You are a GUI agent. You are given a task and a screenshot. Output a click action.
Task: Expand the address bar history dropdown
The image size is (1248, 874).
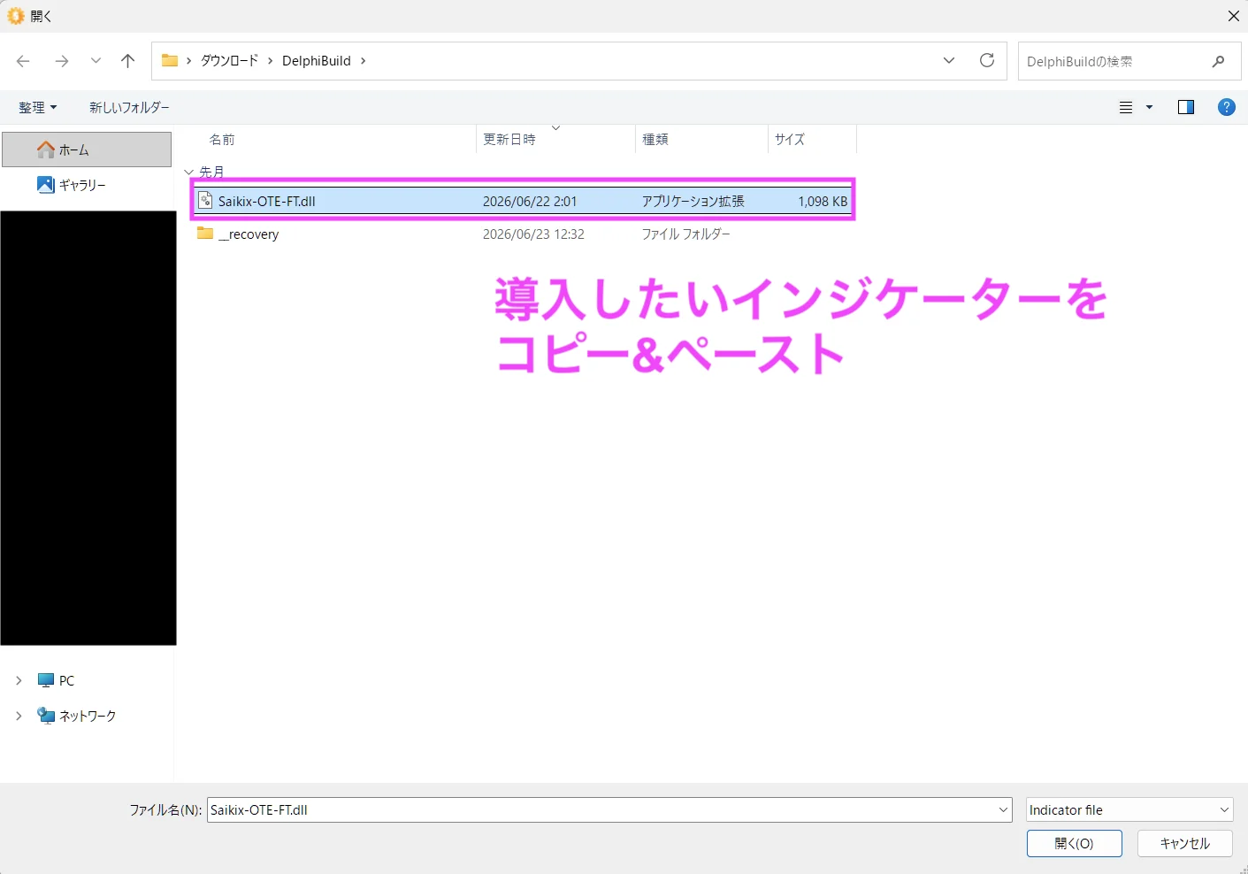[x=949, y=61]
